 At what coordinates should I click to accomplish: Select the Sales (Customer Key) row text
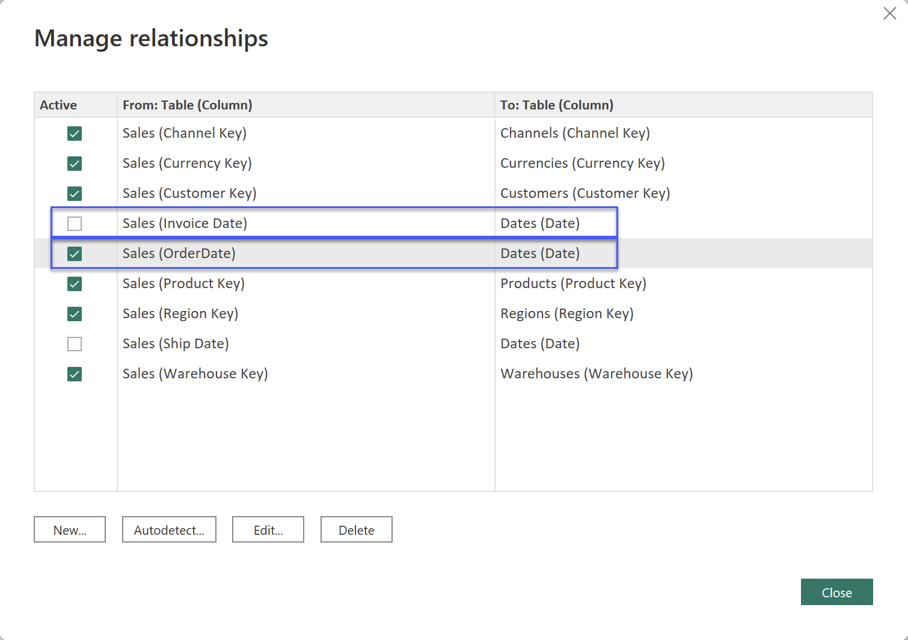[x=189, y=193]
